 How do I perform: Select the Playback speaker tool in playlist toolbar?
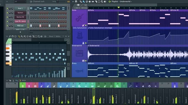(105, 2)
